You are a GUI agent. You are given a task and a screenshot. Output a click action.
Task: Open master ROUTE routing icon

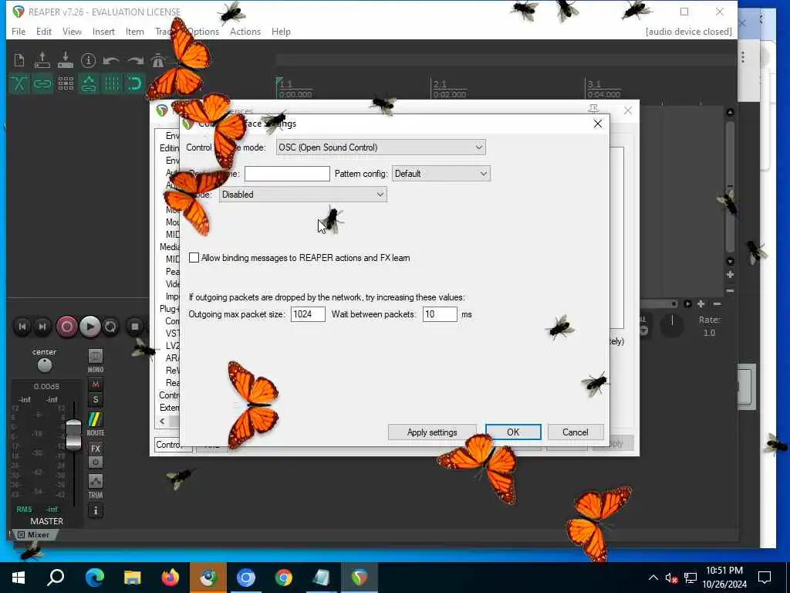(x=95, y=419)
